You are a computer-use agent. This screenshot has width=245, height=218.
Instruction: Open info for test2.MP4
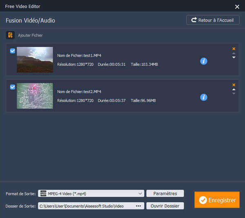[x=203, y=97]
